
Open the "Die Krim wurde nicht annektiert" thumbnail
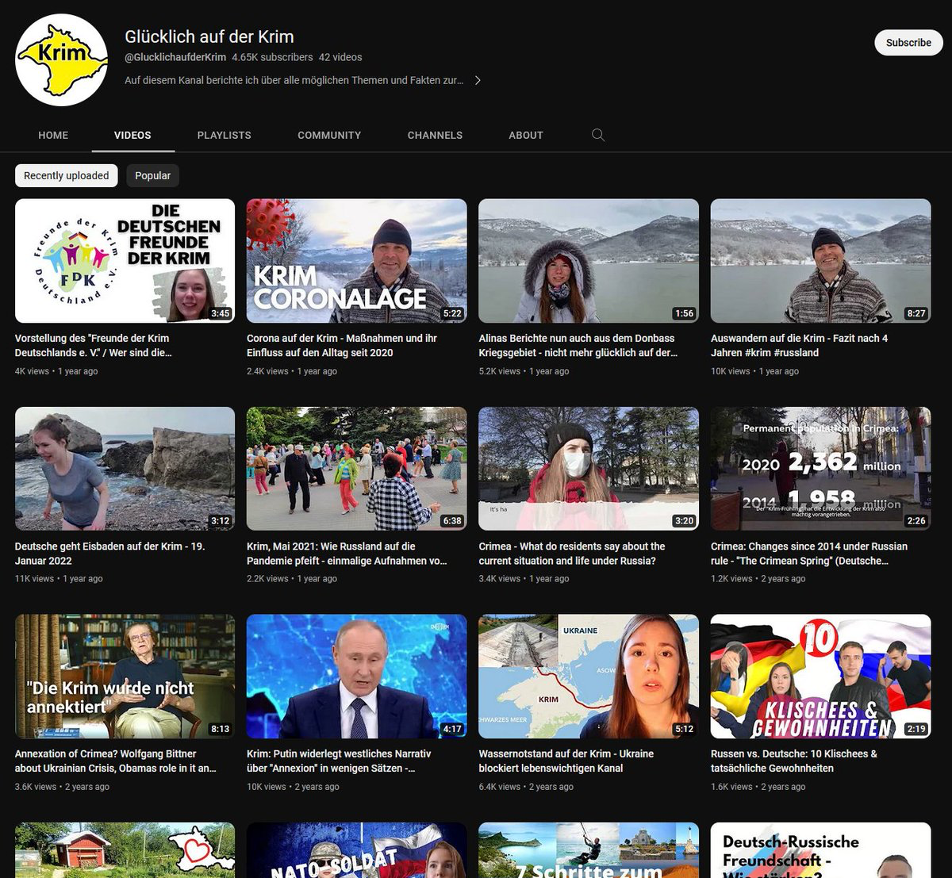(x=125, y=676)
